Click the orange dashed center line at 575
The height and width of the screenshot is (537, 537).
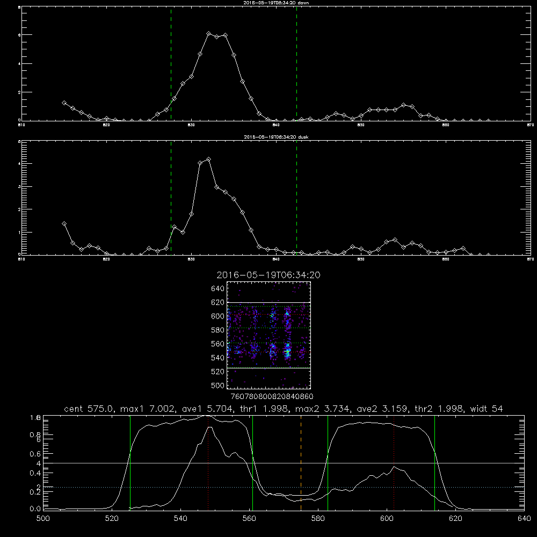[301, 463]
